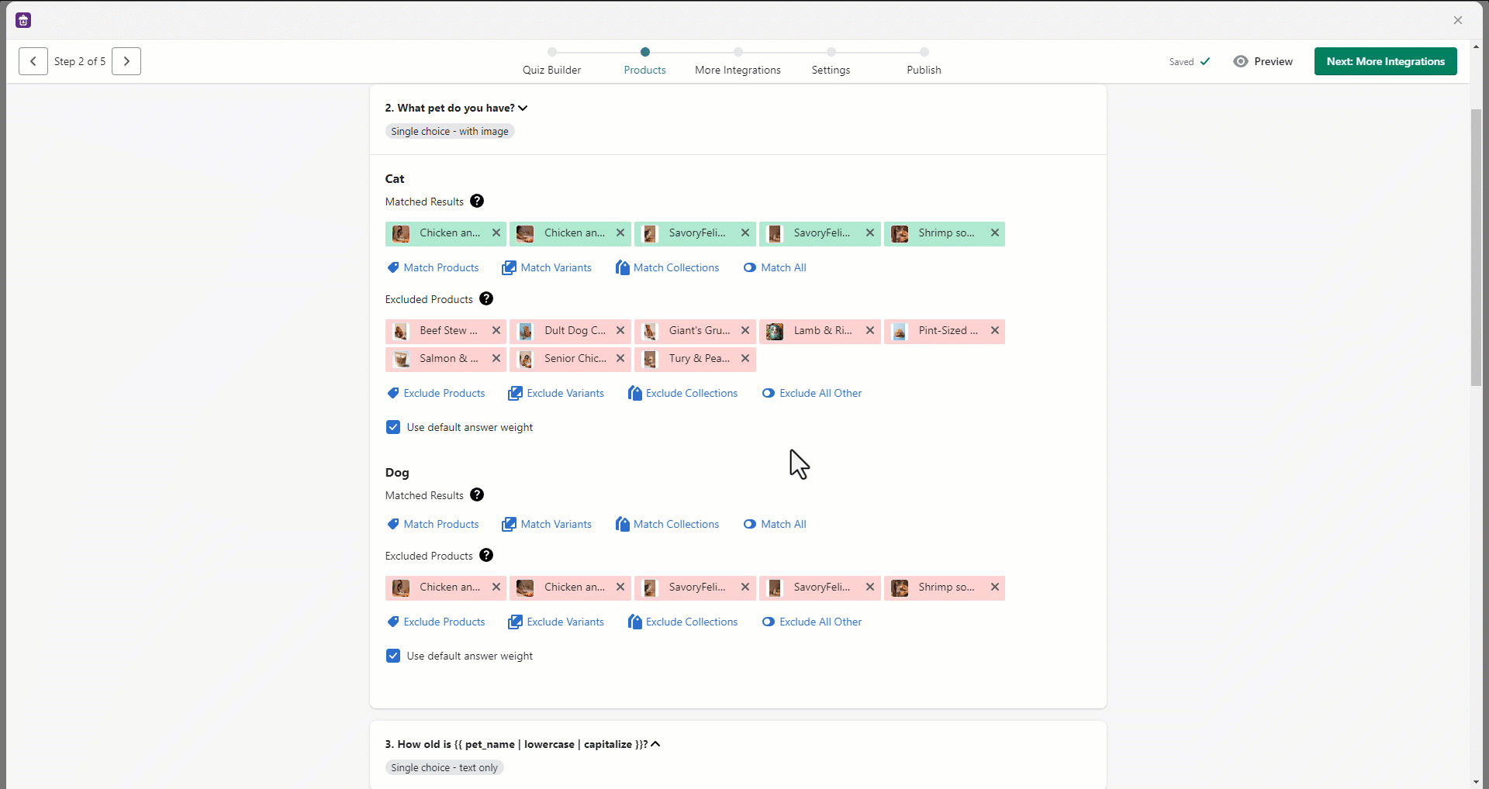This screenshot has width=1489, height=789.
Task: Go to the previous step arrow
Action: click(33, 61)
